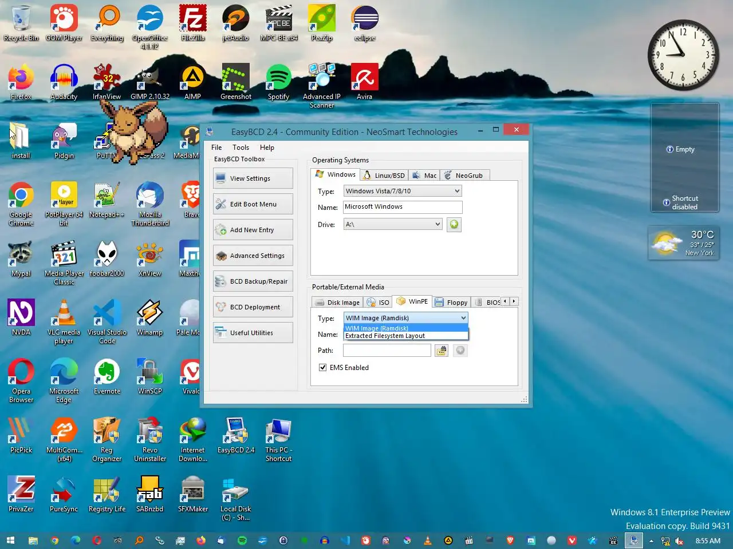Open the Tools menu
Screen dimensions: 733x549
click(241, 147)
